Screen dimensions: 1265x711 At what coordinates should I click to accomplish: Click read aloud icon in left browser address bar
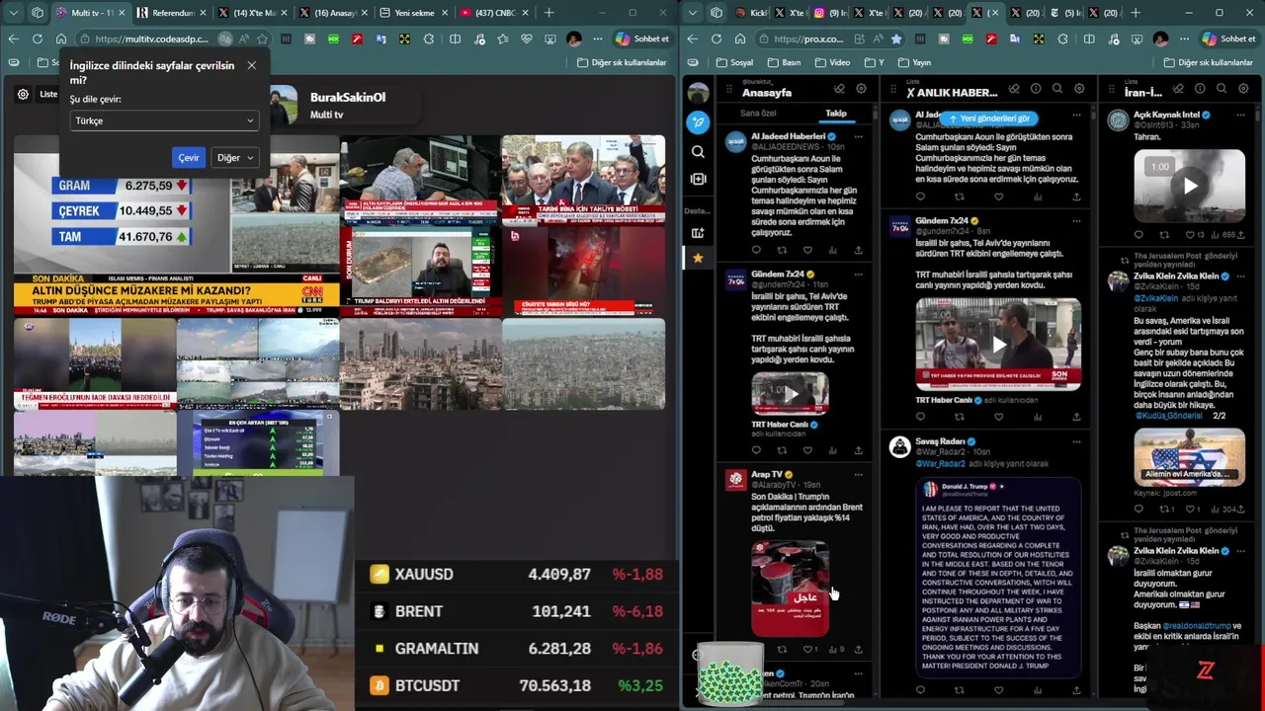coord(244,39)
